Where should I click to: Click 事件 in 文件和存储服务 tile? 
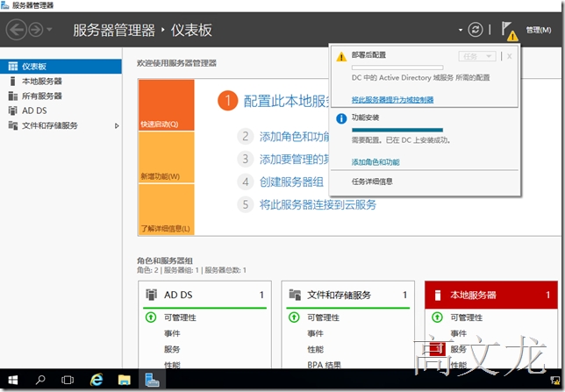(315, 333)
